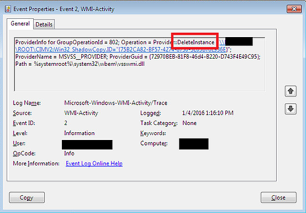Click the ProviderName = MSVSS__PROVIDER text
Viewport: 306px width, 213px height.
(61, 56)
